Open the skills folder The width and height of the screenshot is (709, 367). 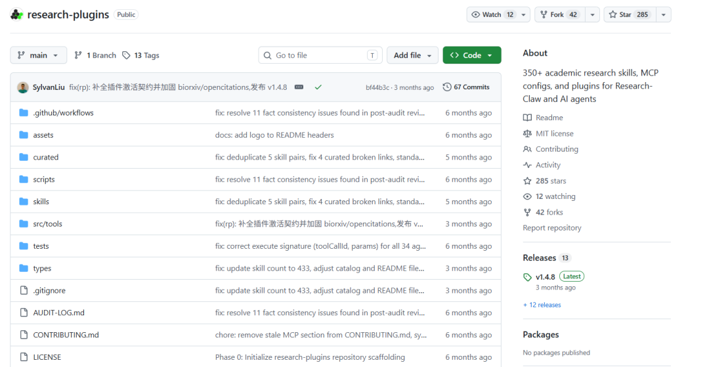41,202
